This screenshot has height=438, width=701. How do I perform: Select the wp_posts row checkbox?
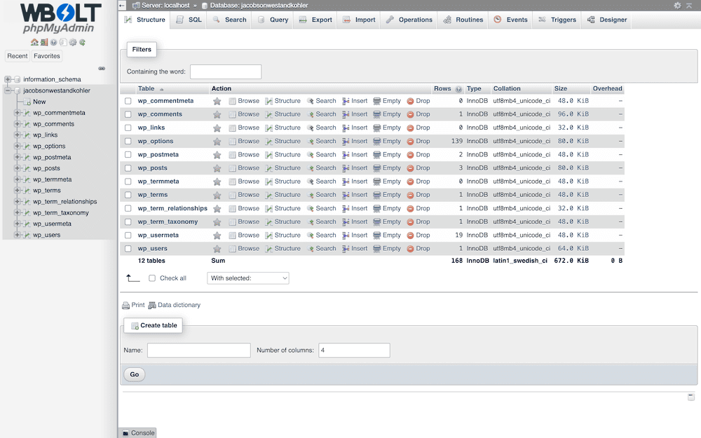click(128, 168)
